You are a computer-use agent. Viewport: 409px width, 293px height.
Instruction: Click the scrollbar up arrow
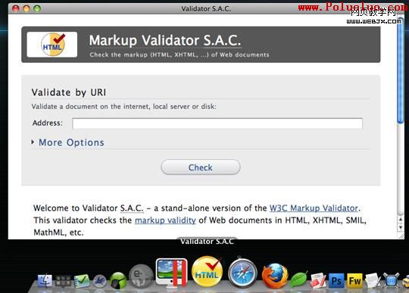point(401,220)
